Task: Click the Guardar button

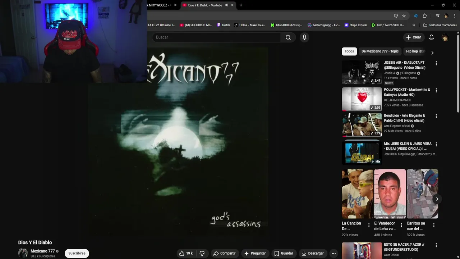Action: pyautogui.click(x=284, y=253)
